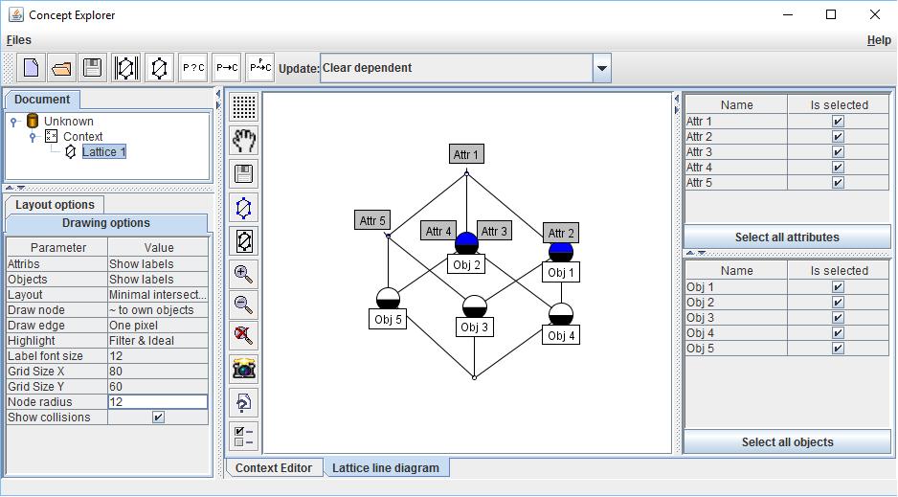898x497 pixels.
Task: Collapse the Unknown tree node handle
Action: click(x=14, y=122)
